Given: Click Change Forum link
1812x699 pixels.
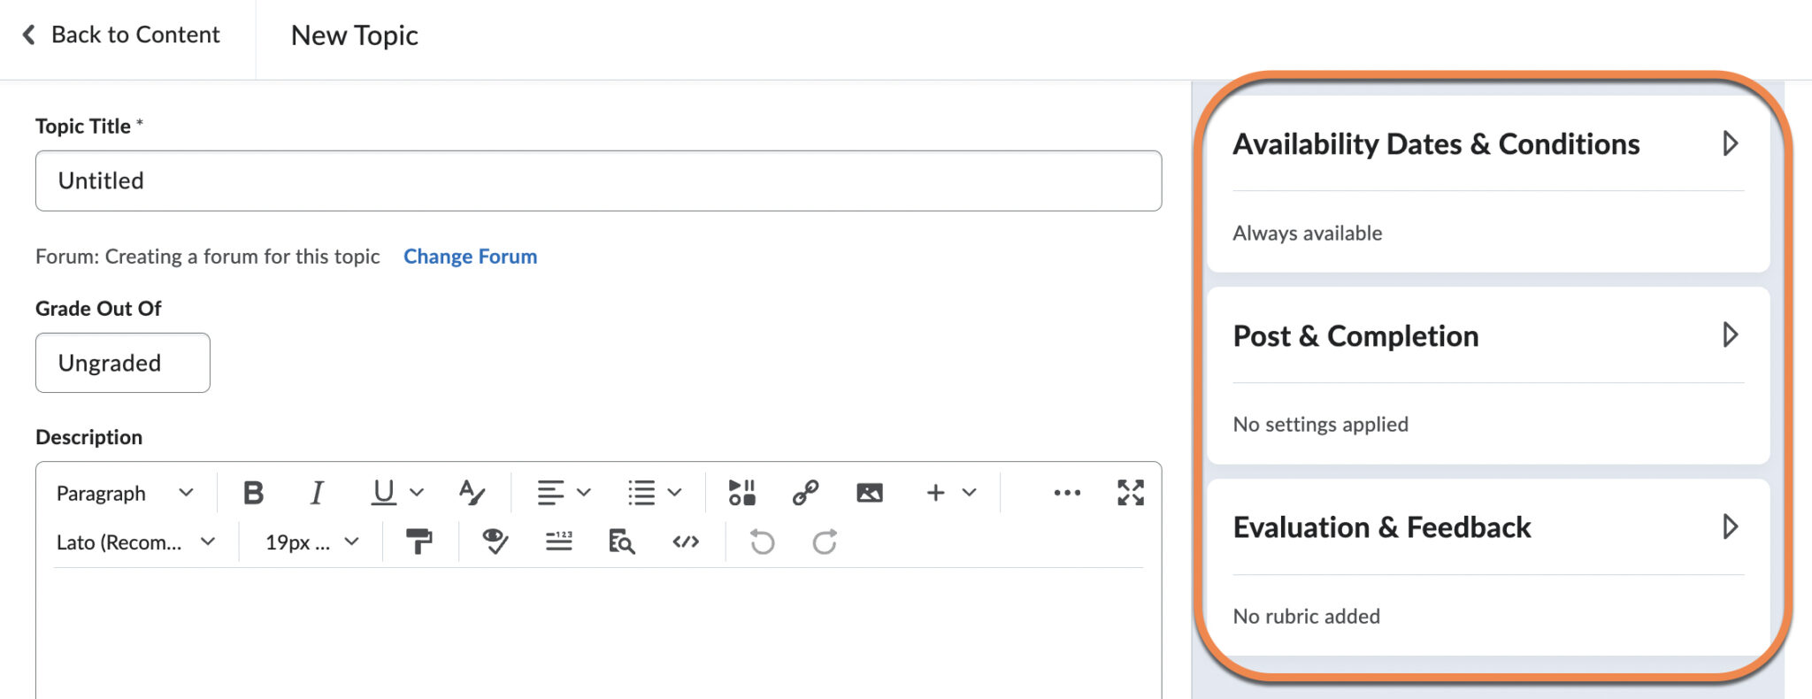Looking at the screenshot, I should point(470,256).
